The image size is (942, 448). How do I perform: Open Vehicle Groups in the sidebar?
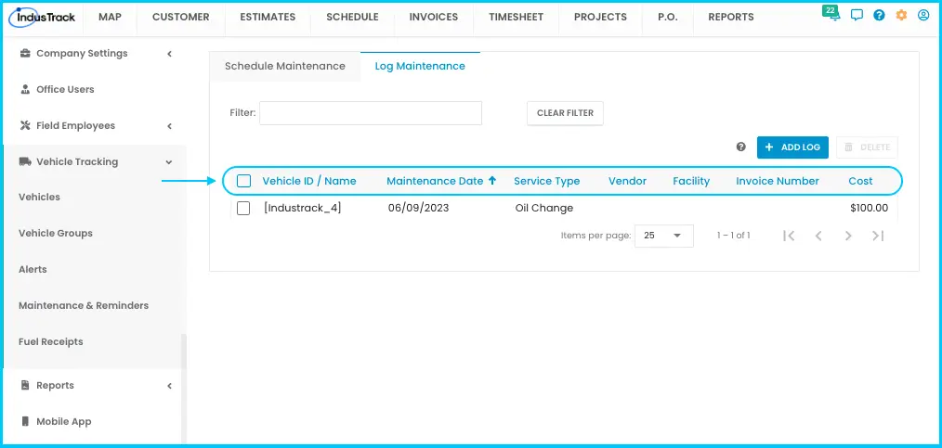[55, 234]
